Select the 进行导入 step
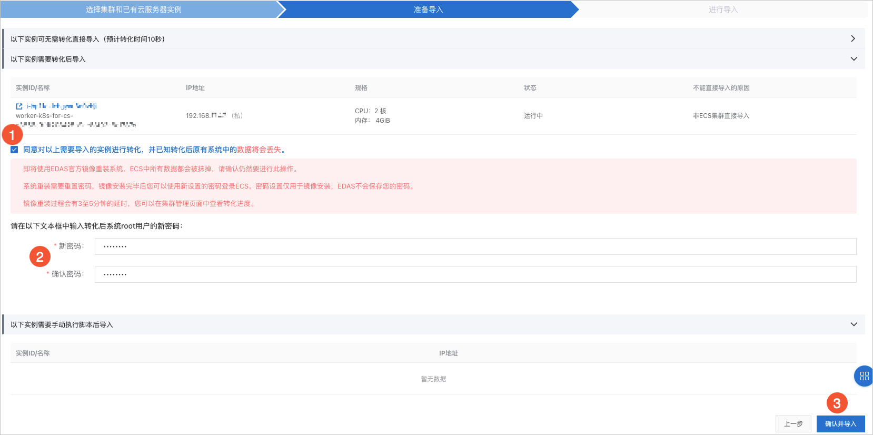The width and height of the screenshot is (873, 435). [723, 9]
